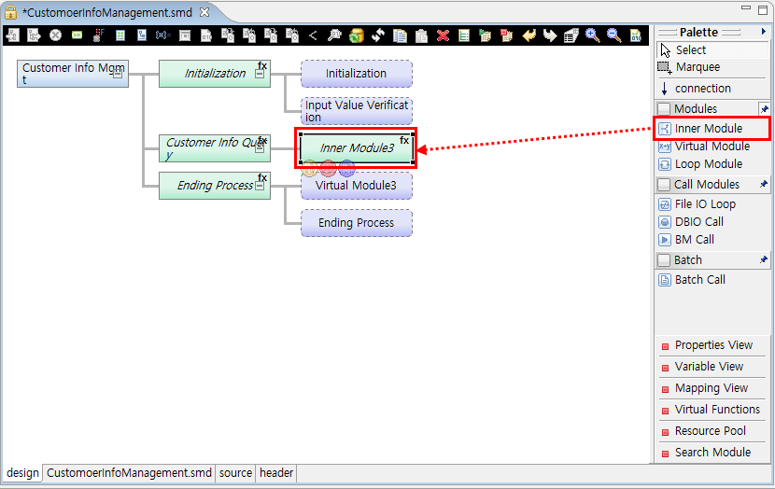This screenshot has width=775, height=489.
Task: Click the table grid toolbar icon
Action: [571, 35]
